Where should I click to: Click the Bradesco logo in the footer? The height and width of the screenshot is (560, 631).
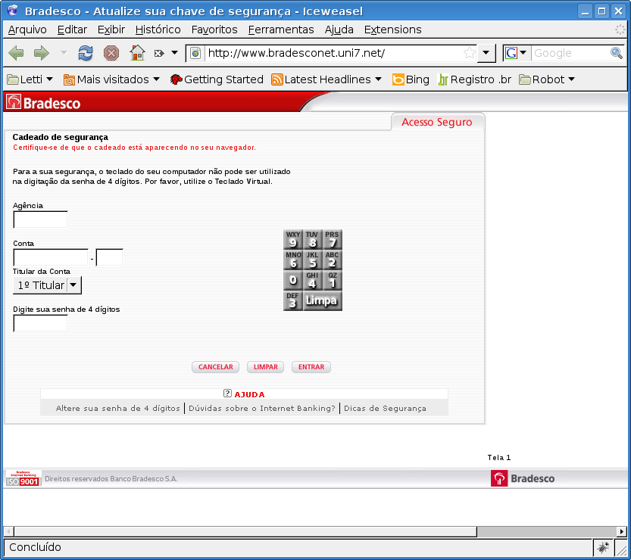(523, 478)
